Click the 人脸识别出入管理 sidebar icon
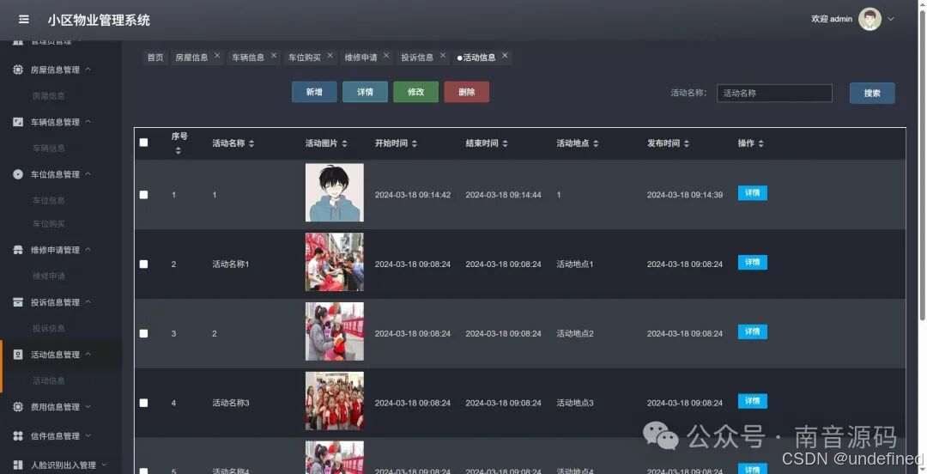 [18, 465]
